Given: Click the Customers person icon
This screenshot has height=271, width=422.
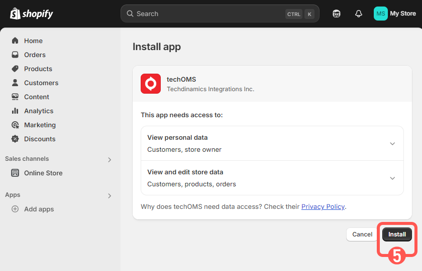Looking at the screenshot, I should (x=15, y=83).
